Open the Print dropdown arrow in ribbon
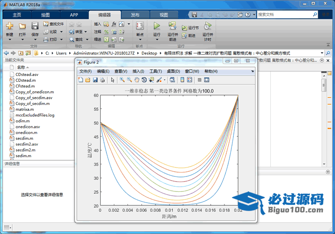335x234 pixels. 61,39
